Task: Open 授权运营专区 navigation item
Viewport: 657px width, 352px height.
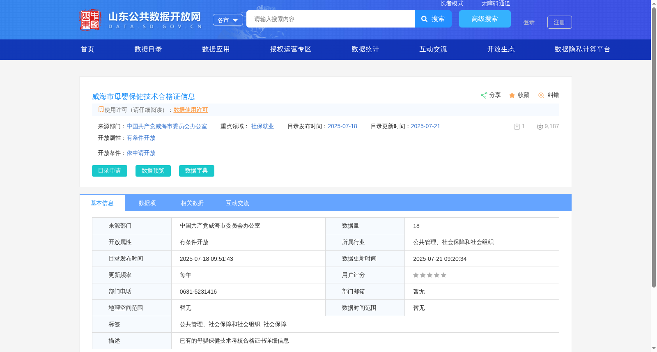Action: point(291,49)
